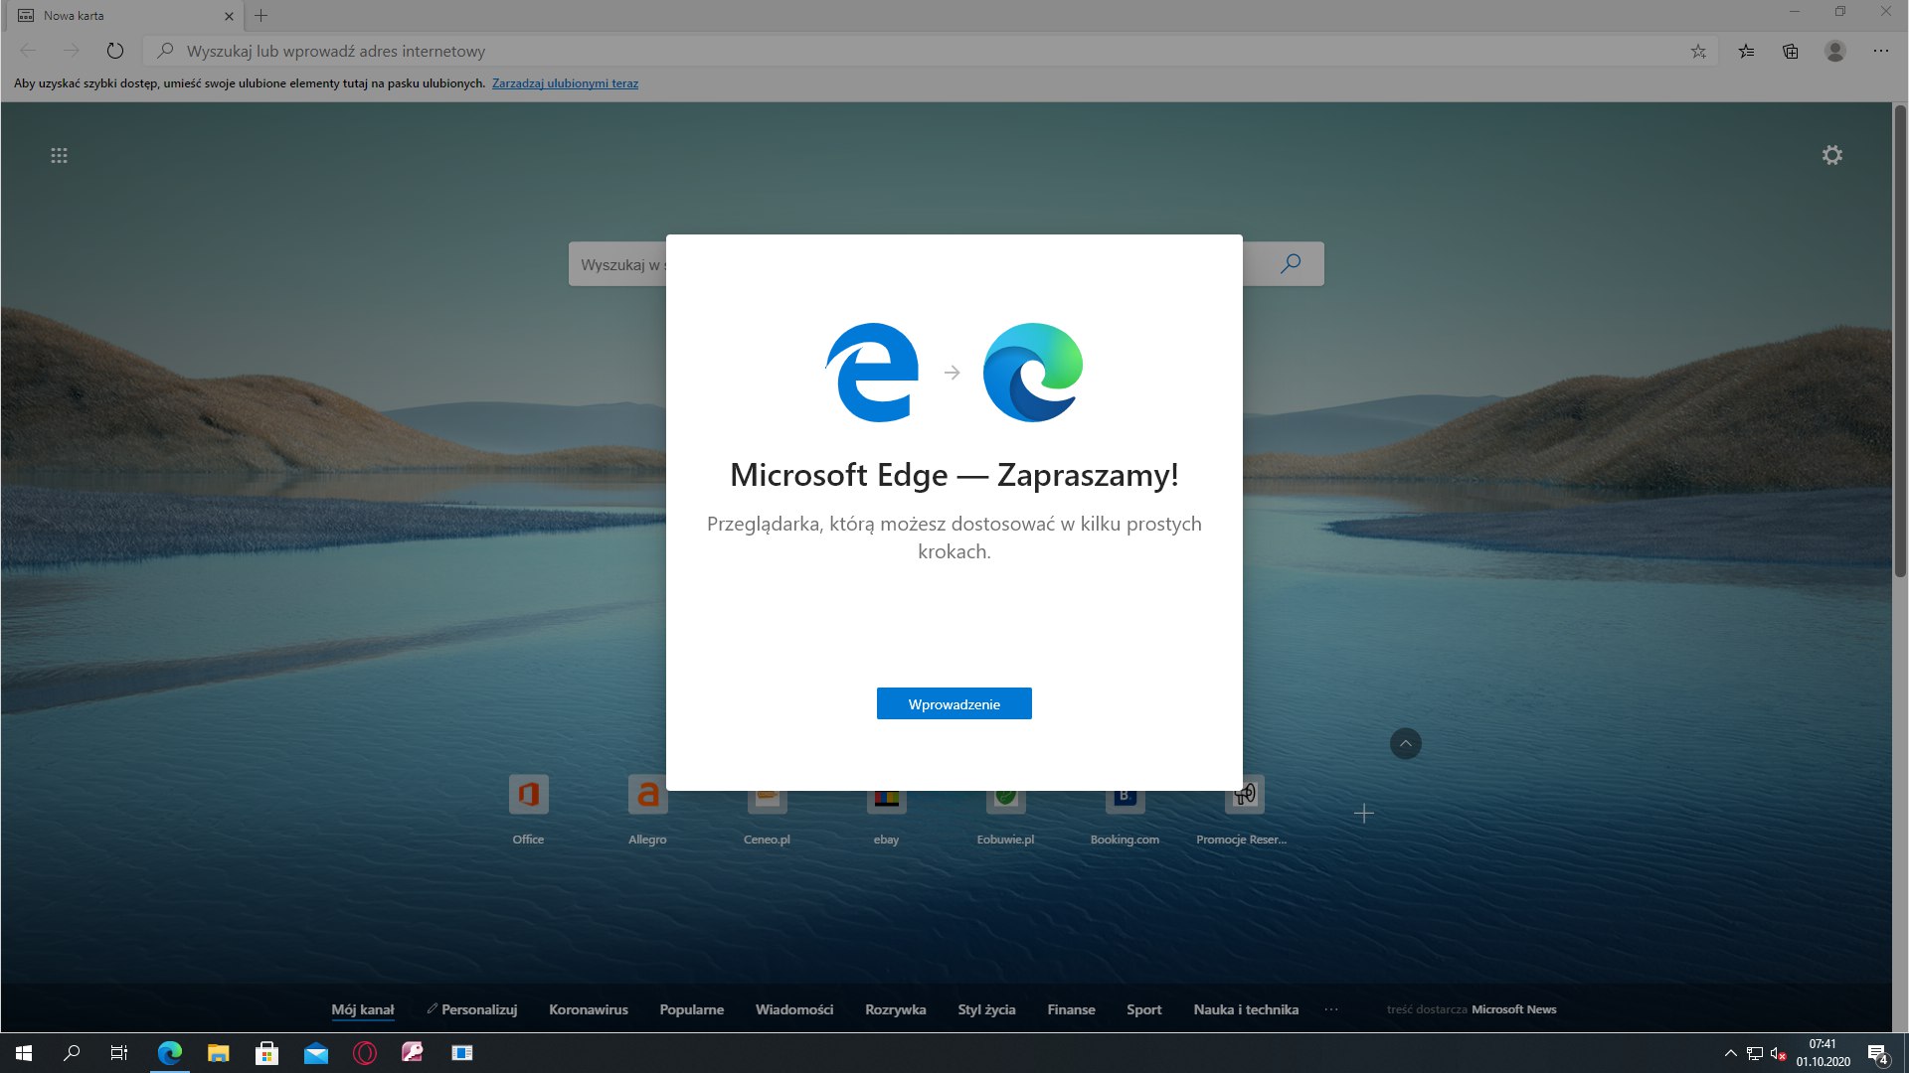
Task: Add this page to favorites star icon
Action: (x=1698, y=51)
